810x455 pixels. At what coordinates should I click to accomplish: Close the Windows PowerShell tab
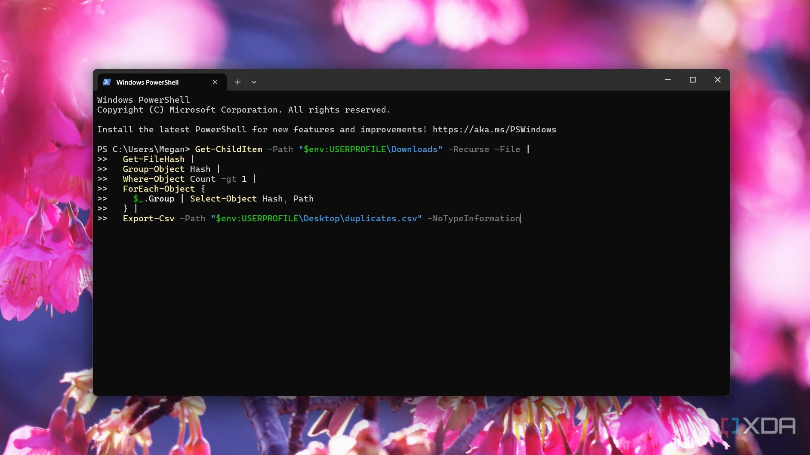215,82
